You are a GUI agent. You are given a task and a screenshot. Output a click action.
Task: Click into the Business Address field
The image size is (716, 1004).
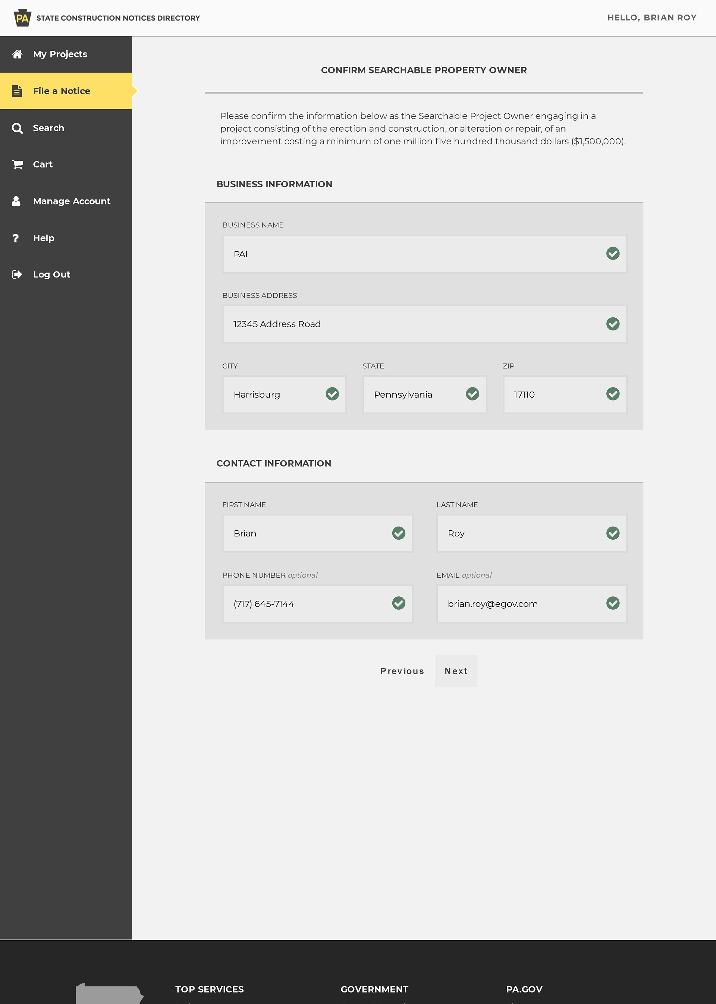click(410, 324)
